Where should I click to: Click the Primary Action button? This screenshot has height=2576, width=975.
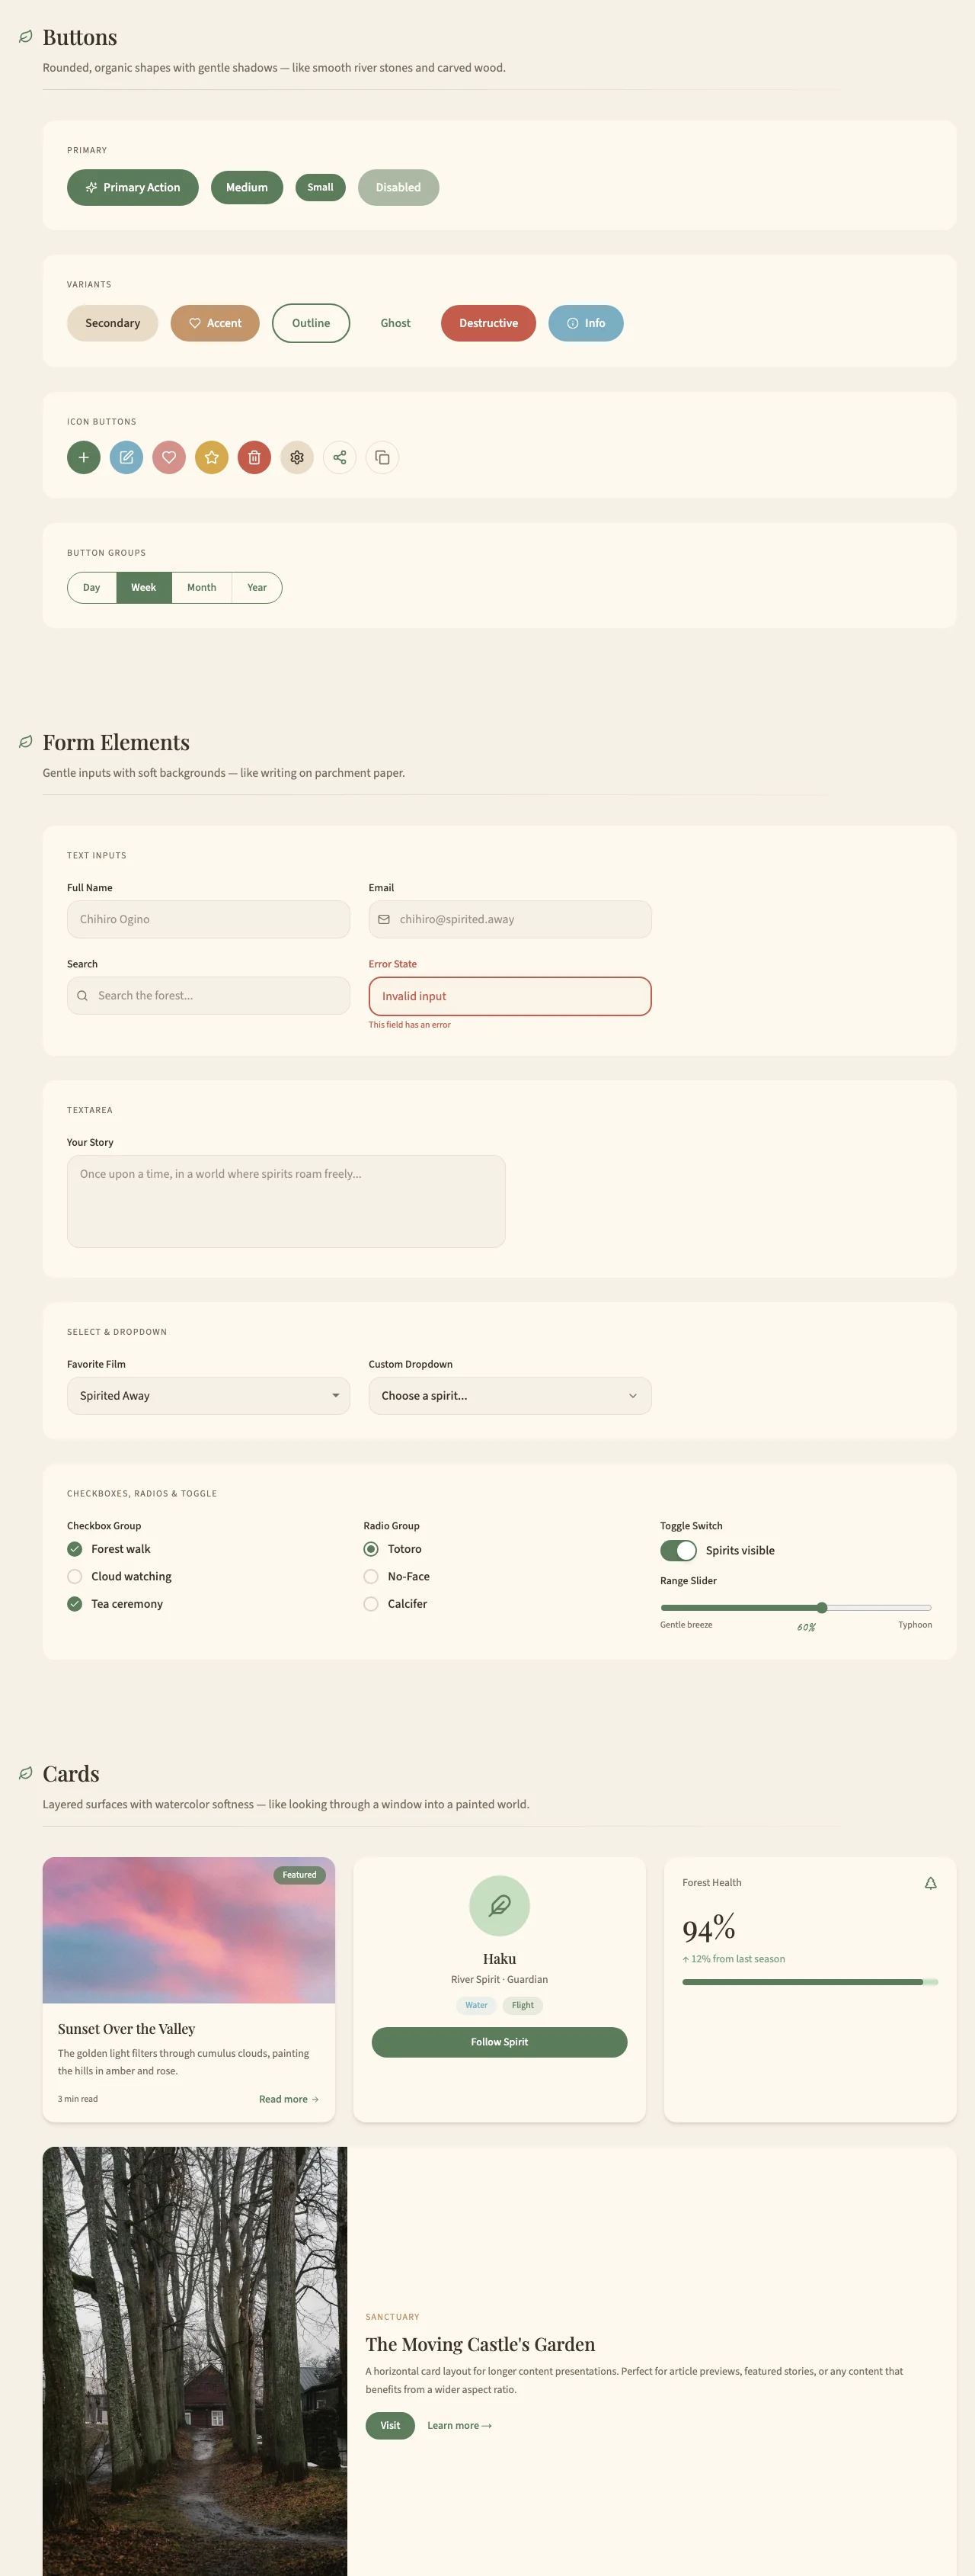(133, 187)
